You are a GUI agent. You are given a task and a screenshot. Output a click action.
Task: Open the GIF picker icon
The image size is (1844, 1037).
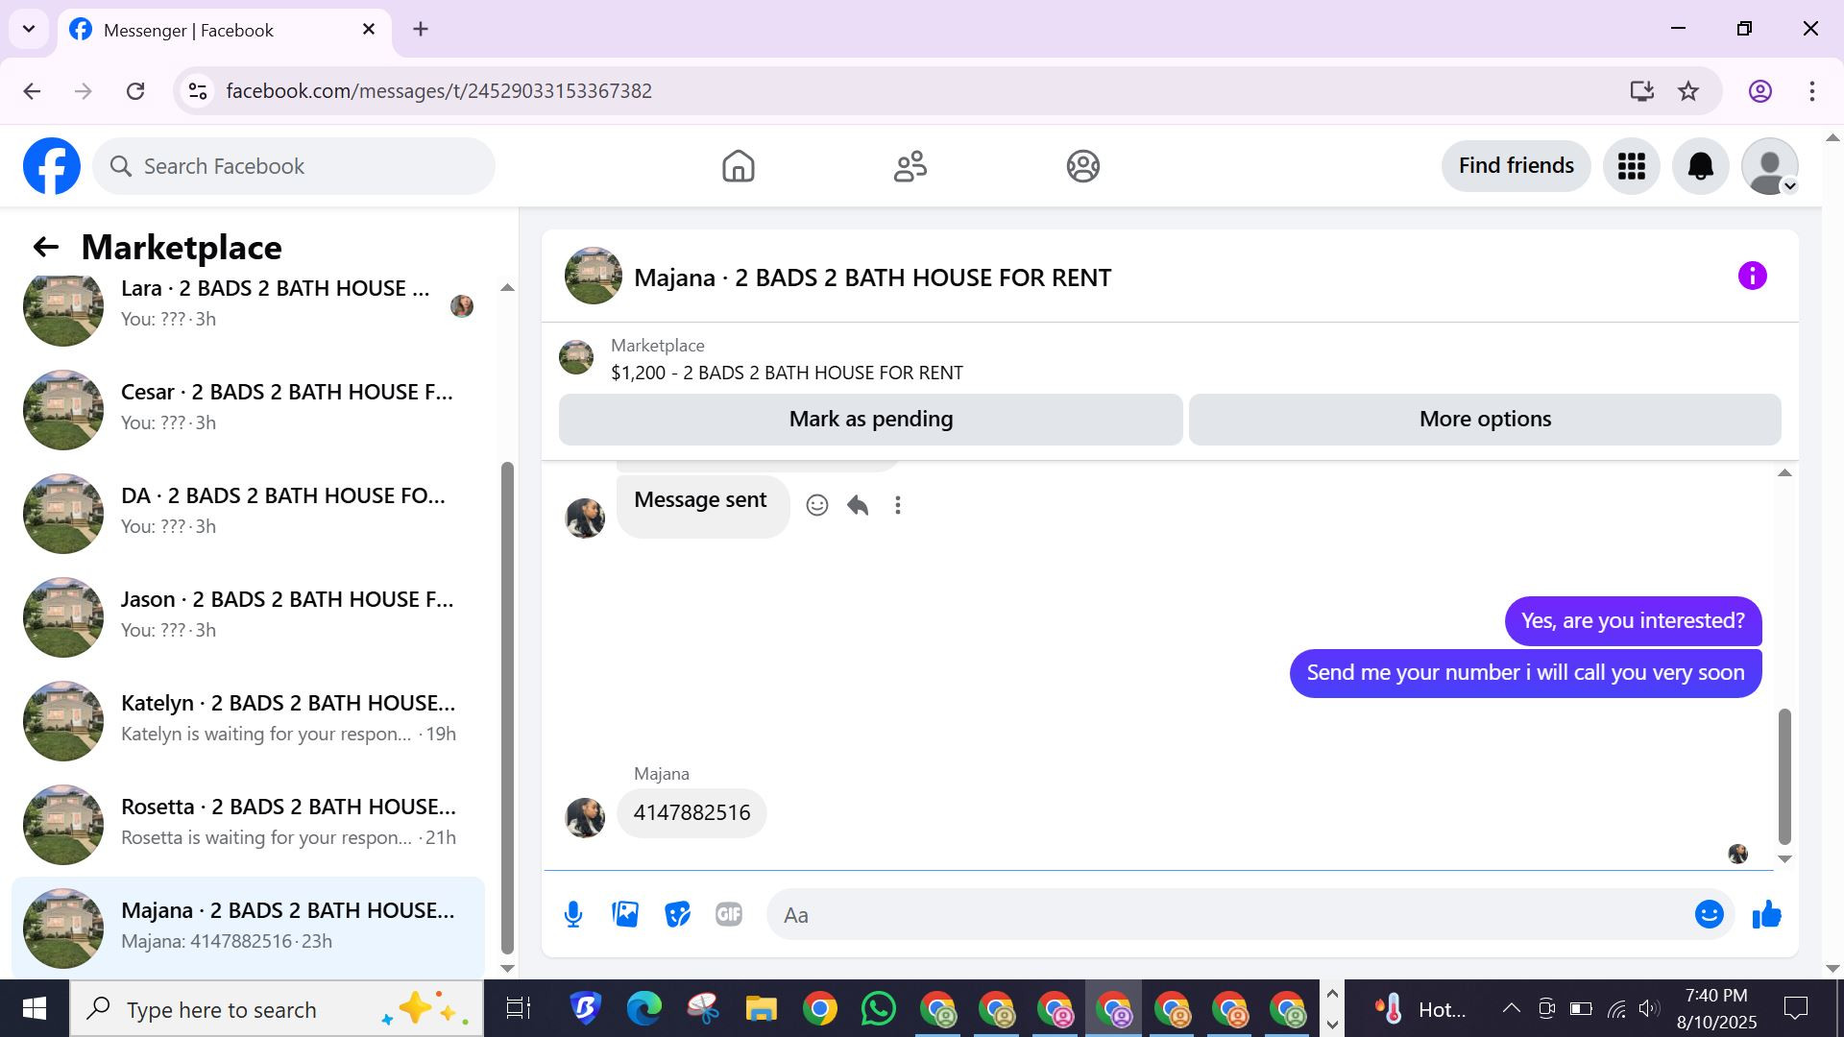(729, 914)
